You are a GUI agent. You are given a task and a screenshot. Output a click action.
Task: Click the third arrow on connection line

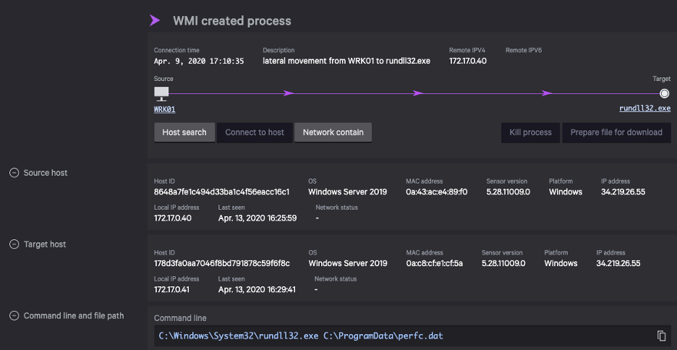[x=547, y=93]
